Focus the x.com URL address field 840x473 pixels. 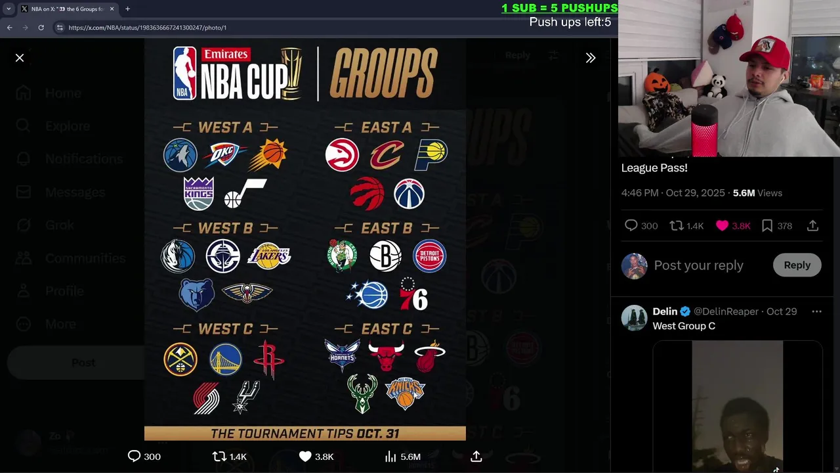pyautogui.click(x=328, y=28)
